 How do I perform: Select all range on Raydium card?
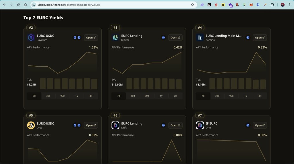pyautogui.click(x=91, y=96)
